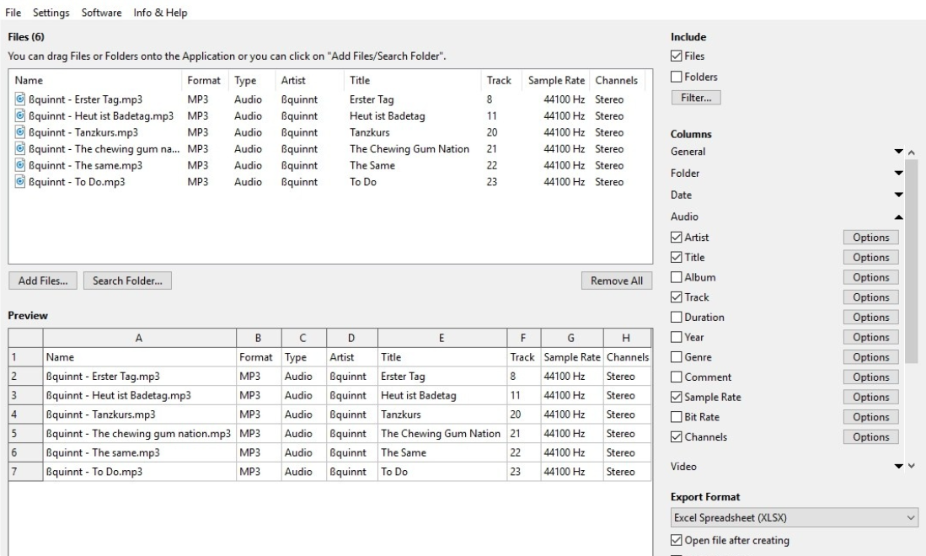Screen dimensions: 926x556
Task: Enable the Duration column checkbox
Action: click(677, 318)
